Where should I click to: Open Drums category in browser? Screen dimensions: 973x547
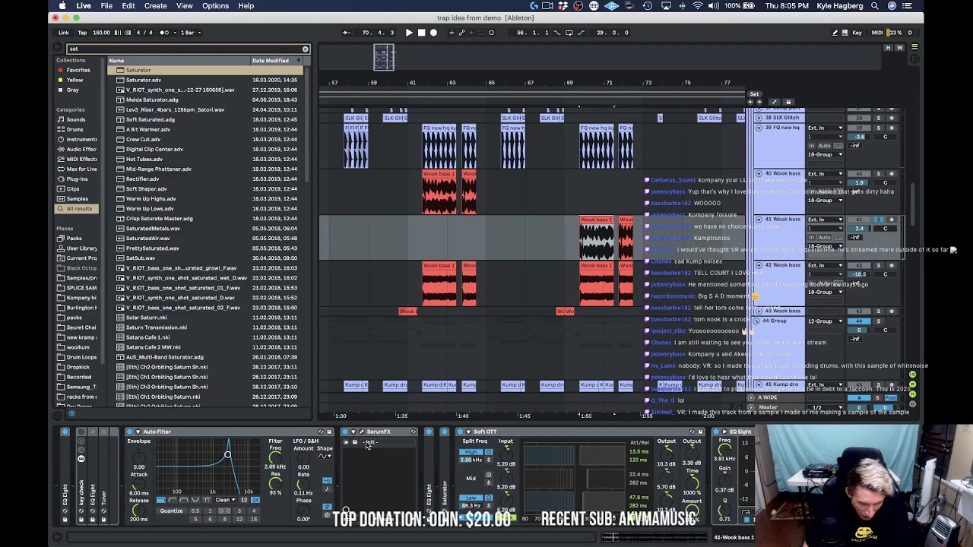click(x=74, y=129)
